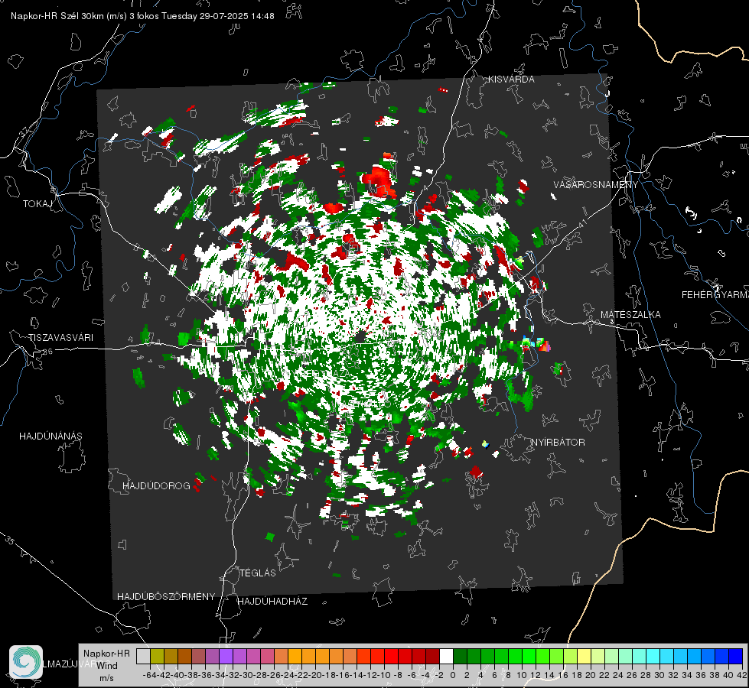Select the HAJDÚNÁNÁS label
Image resolution: width=749 pixels, height=688 pixels.
coord(50,436)
